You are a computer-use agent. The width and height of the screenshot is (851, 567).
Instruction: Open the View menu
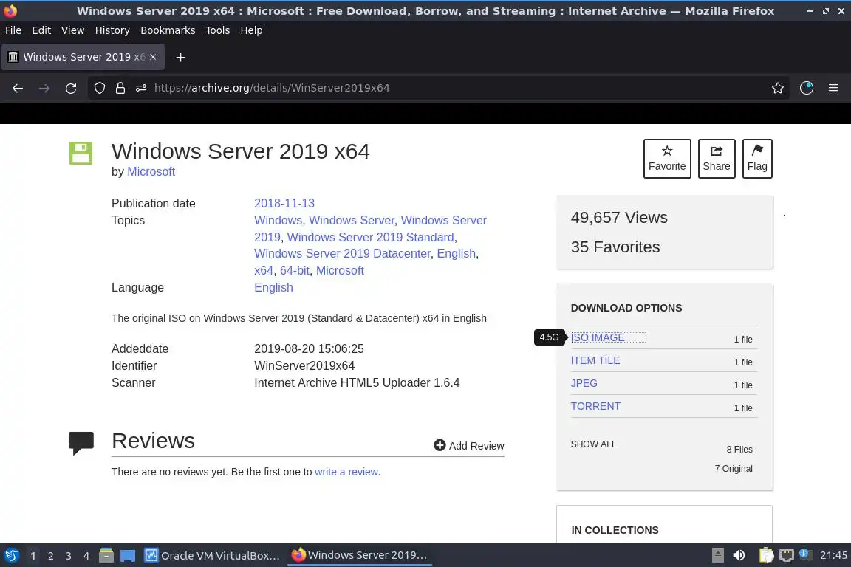[x=72, y=30]
